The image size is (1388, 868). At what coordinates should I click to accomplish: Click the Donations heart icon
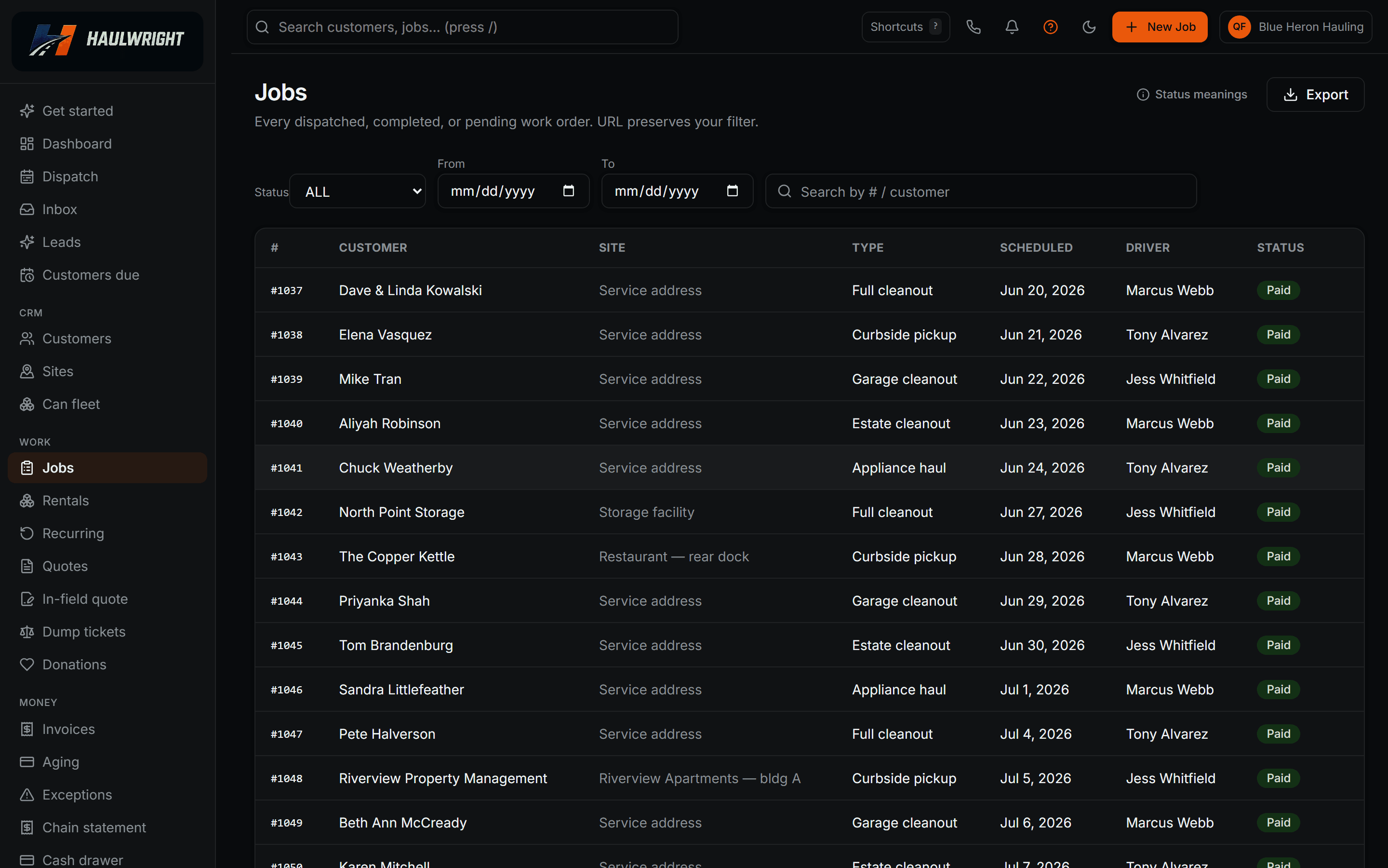pos(27,664)
